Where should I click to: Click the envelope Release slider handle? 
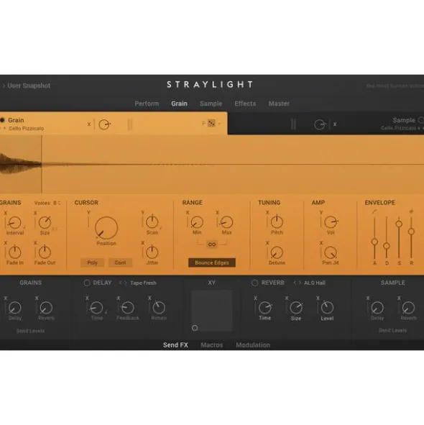tap(411, 232)
